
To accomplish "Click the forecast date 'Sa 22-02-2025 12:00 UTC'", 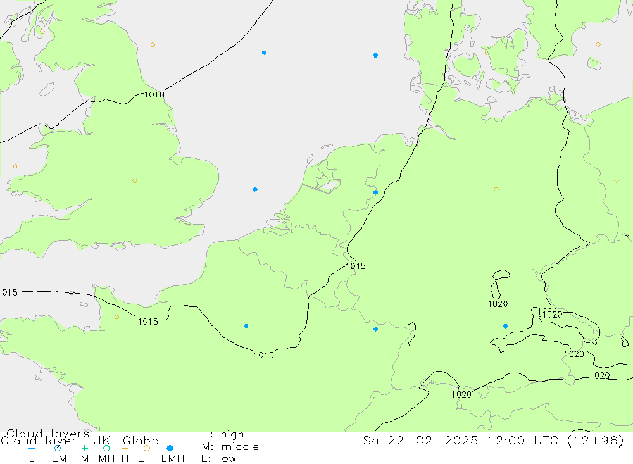I will click(460, 440).
